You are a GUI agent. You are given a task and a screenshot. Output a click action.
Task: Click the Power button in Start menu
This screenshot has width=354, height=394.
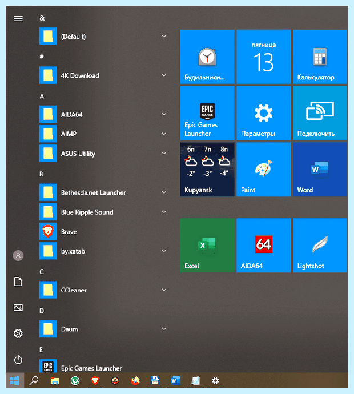[18, 360]
